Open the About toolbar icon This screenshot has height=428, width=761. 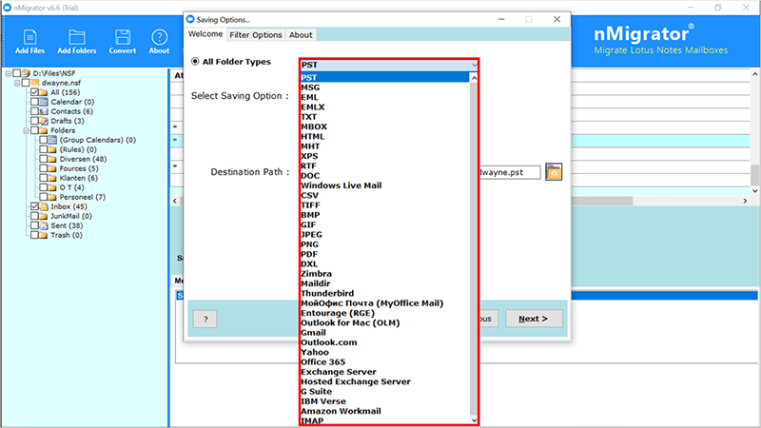(159, 39)
